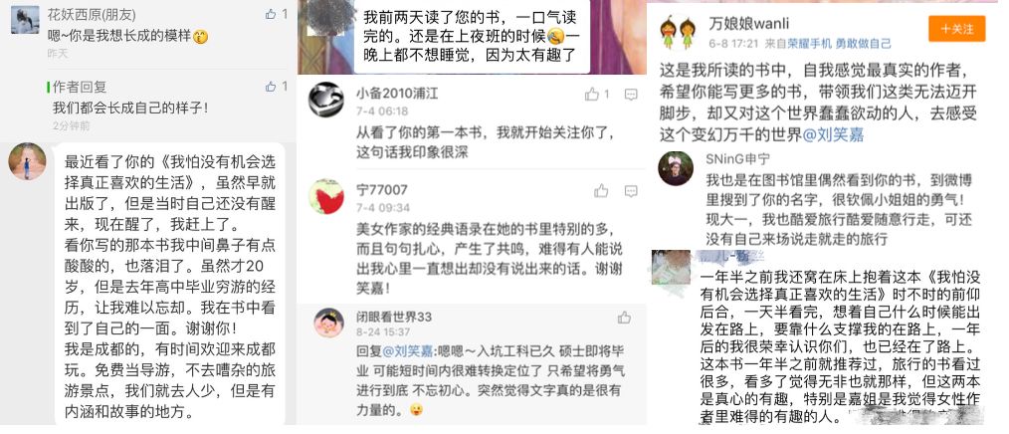This screenshot has width=1009, height=434.
Task: View 小备2010浦江's avatar
Action: [326, 100]
